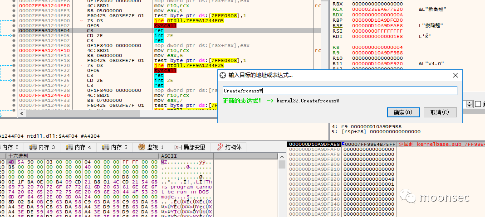Click the RDX register value 000000000000000A
This screenshot has height=217, width=485.
coord(377,15)
